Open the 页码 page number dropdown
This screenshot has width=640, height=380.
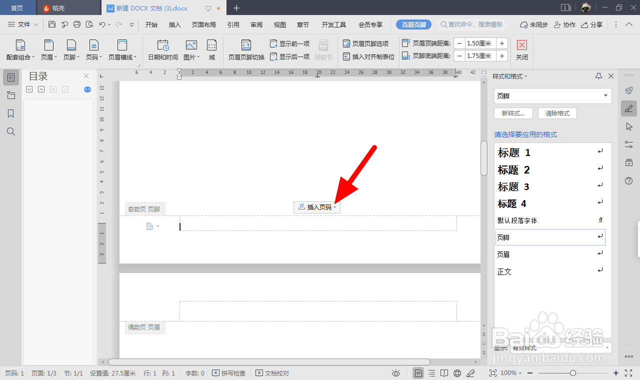point(93,50)
